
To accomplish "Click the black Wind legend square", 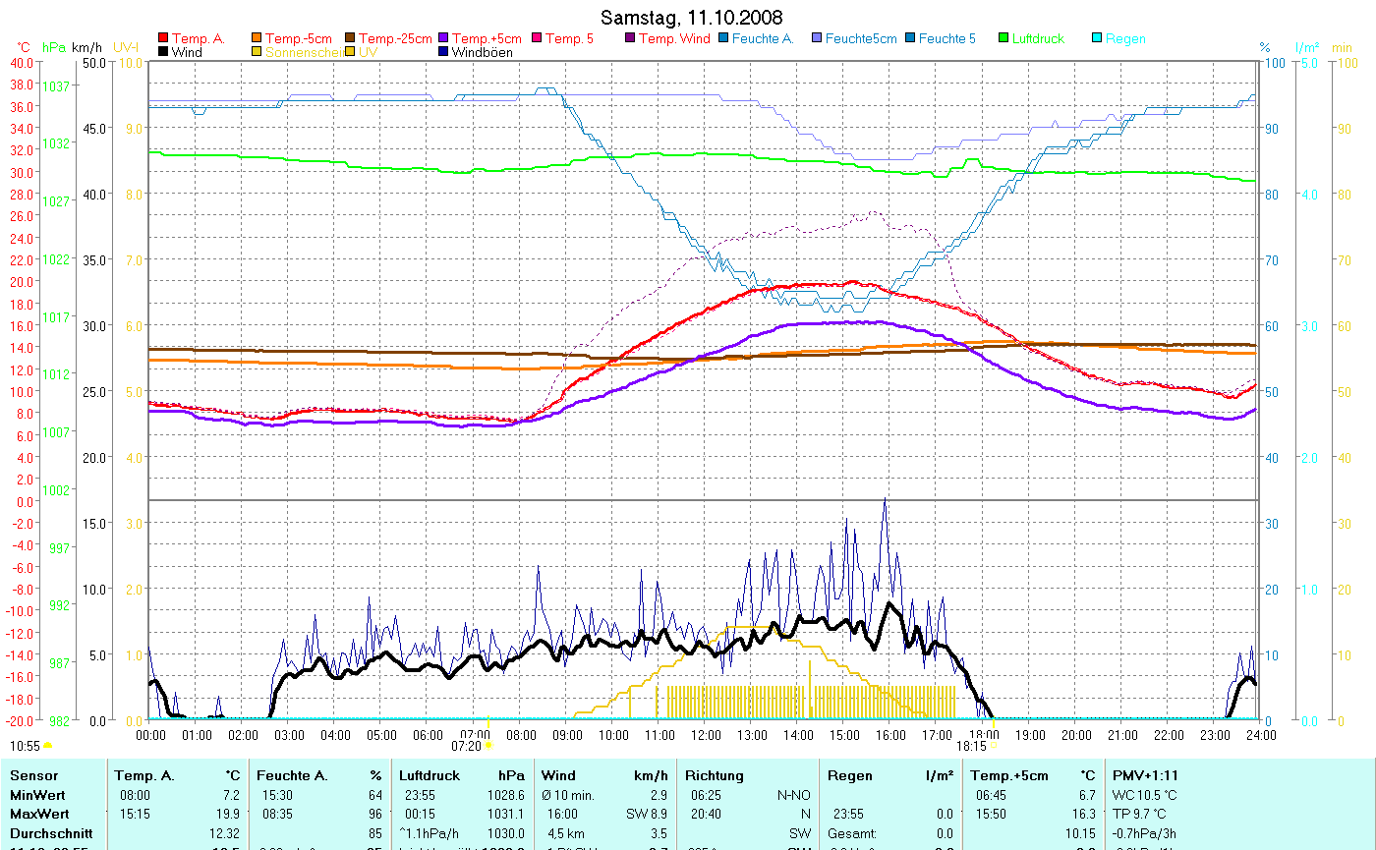I will pos(163,52).
